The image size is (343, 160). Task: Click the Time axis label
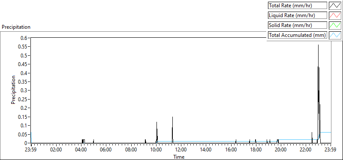(x=179, y=157)
